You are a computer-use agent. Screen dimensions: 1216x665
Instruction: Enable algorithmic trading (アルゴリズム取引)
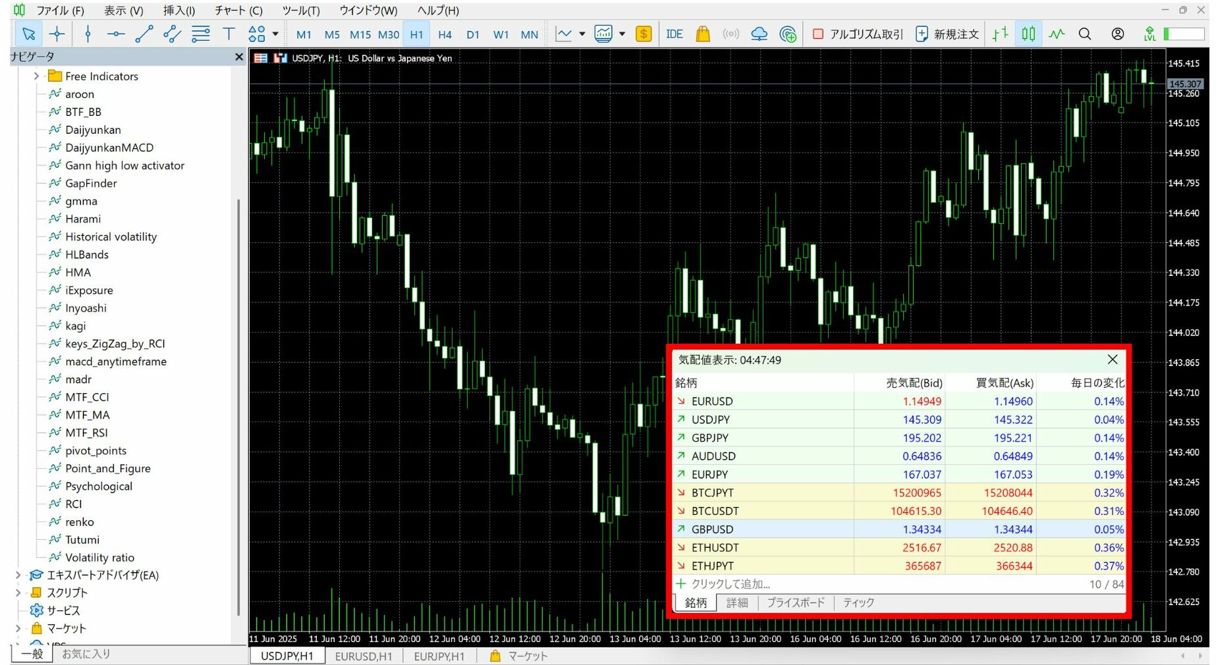coord(858,34)
